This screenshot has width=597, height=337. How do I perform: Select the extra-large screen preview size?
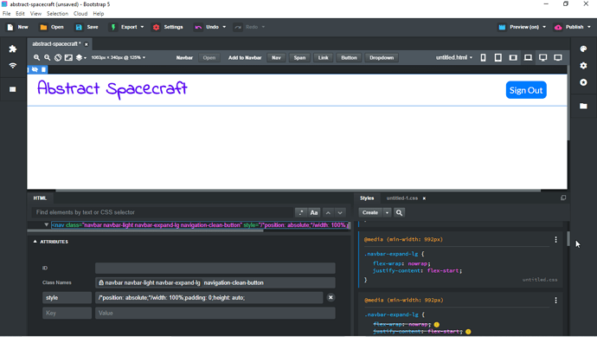558,57
